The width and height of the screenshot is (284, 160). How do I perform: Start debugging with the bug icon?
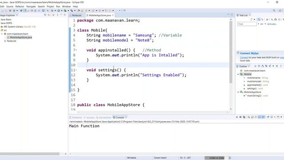click(52, 11)
